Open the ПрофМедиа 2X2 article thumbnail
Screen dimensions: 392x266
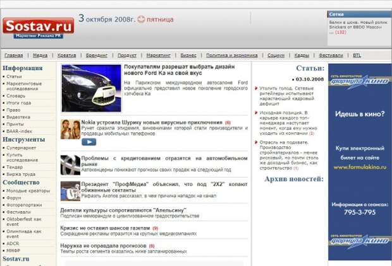pos(70,191)
